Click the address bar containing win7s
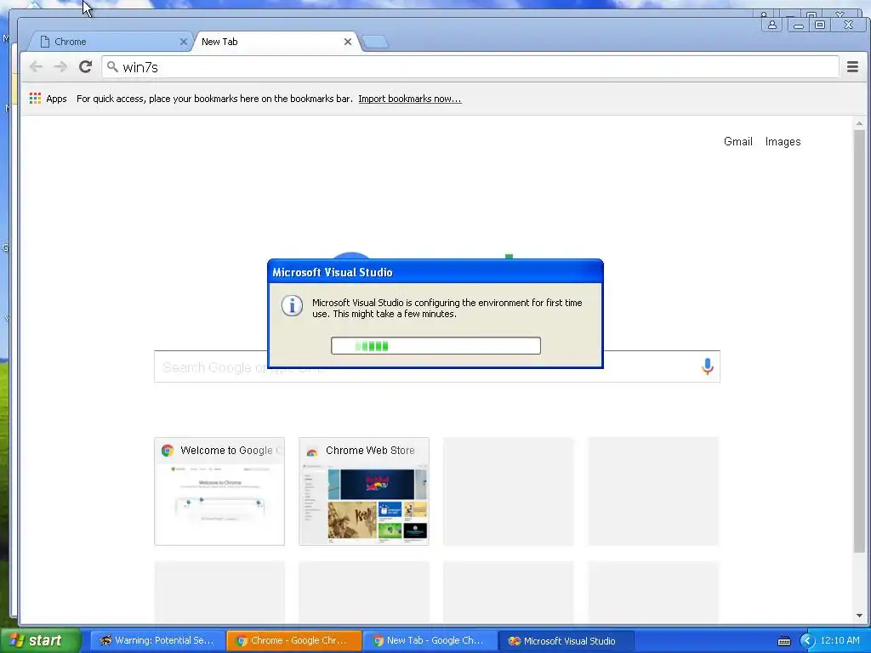The image size is (871, 653). pyautogui.click(x=470, y=67)
